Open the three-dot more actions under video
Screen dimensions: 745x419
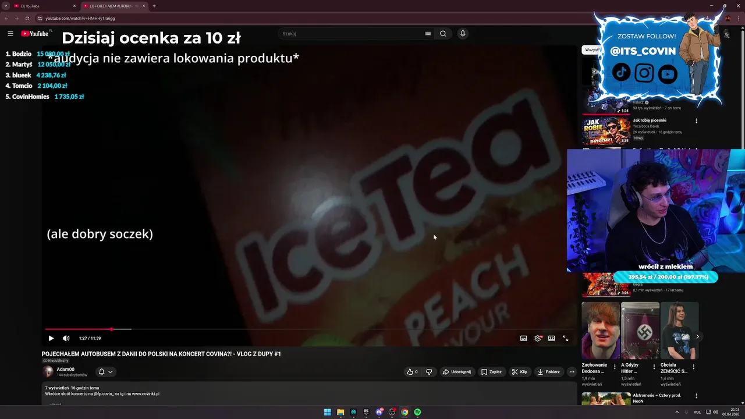point(572,372)
